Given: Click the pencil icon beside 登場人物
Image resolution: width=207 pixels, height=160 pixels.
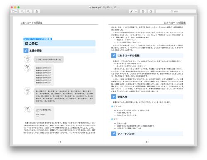Looking at the screenshot, I should point(113,97).
